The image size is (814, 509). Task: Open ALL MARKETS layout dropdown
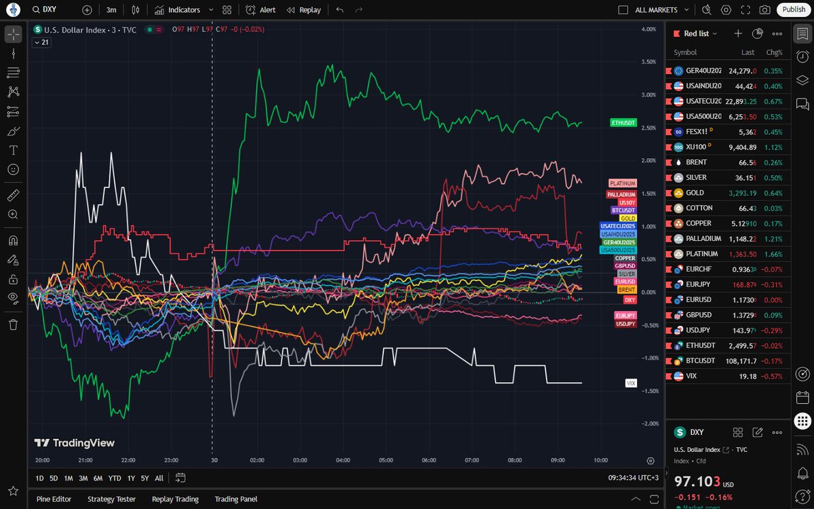click(687, 10)
